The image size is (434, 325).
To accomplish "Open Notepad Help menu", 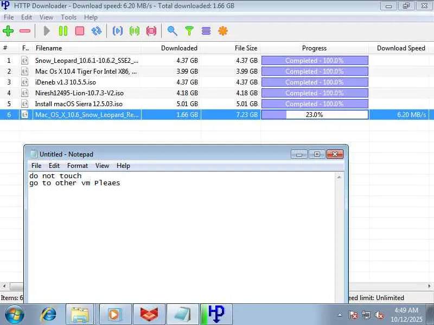I will 123,166.
